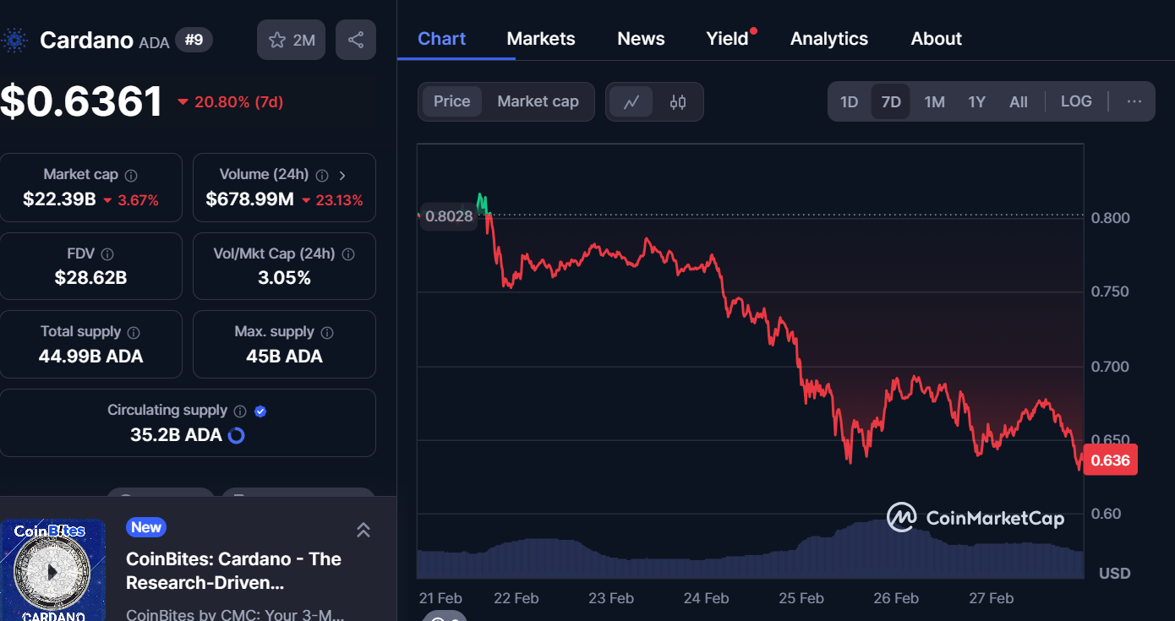Click the circulating supply progress ring
Image resolution: width=1175 pixels, height=621 pixels.
click(x=236, y=435)
